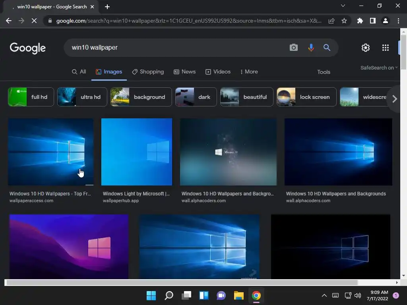Open the Chrome three-dot menu
The image size is (407, 305).
point(398,21)
